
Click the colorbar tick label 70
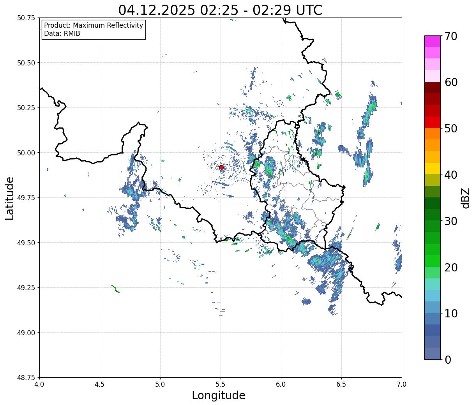pyautogui.click(x=451, y=36)
